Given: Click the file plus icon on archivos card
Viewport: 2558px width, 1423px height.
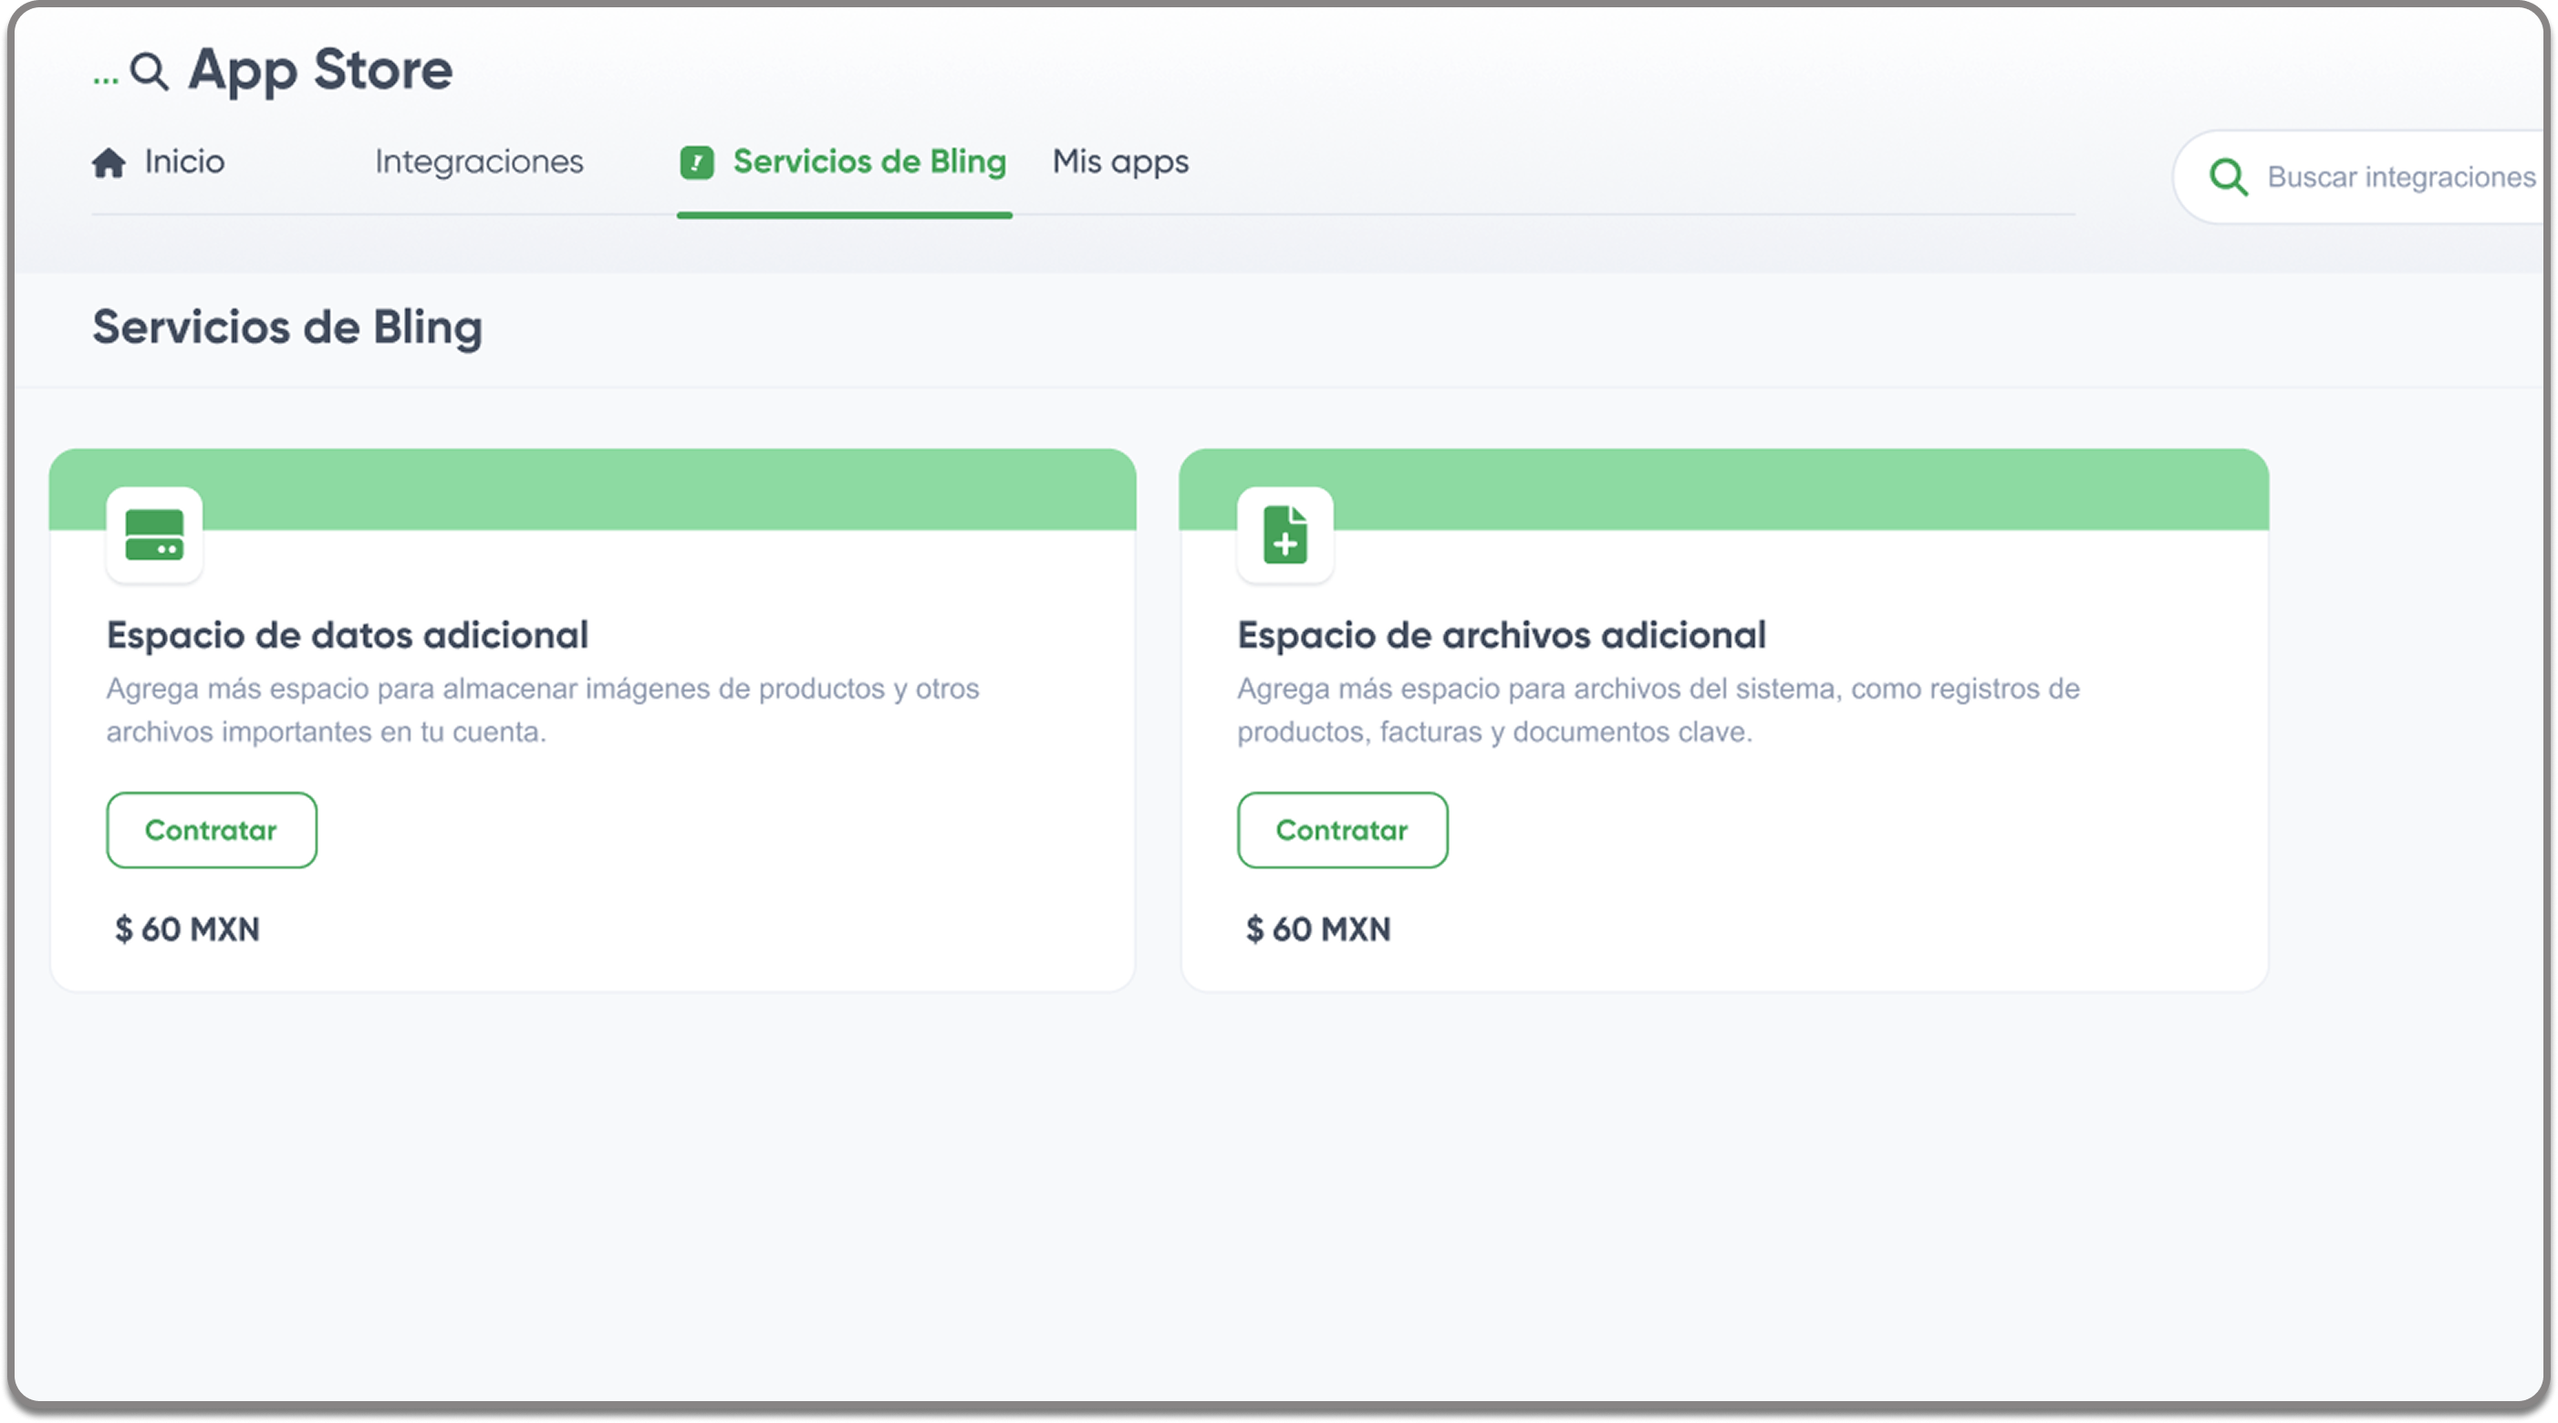Looking at the screenshot, I should [1285, 535].
